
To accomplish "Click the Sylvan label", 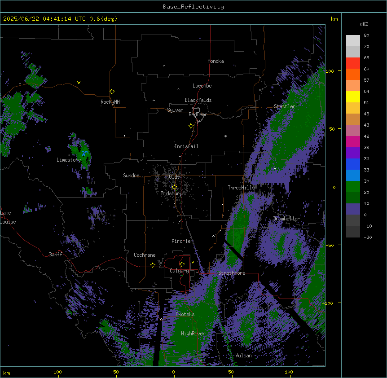I will [175, 110].
